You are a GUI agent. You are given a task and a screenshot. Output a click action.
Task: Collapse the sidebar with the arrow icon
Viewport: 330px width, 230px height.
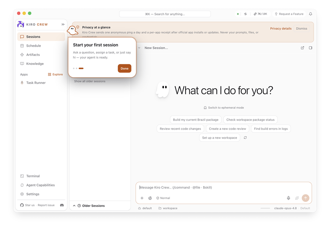63,24
